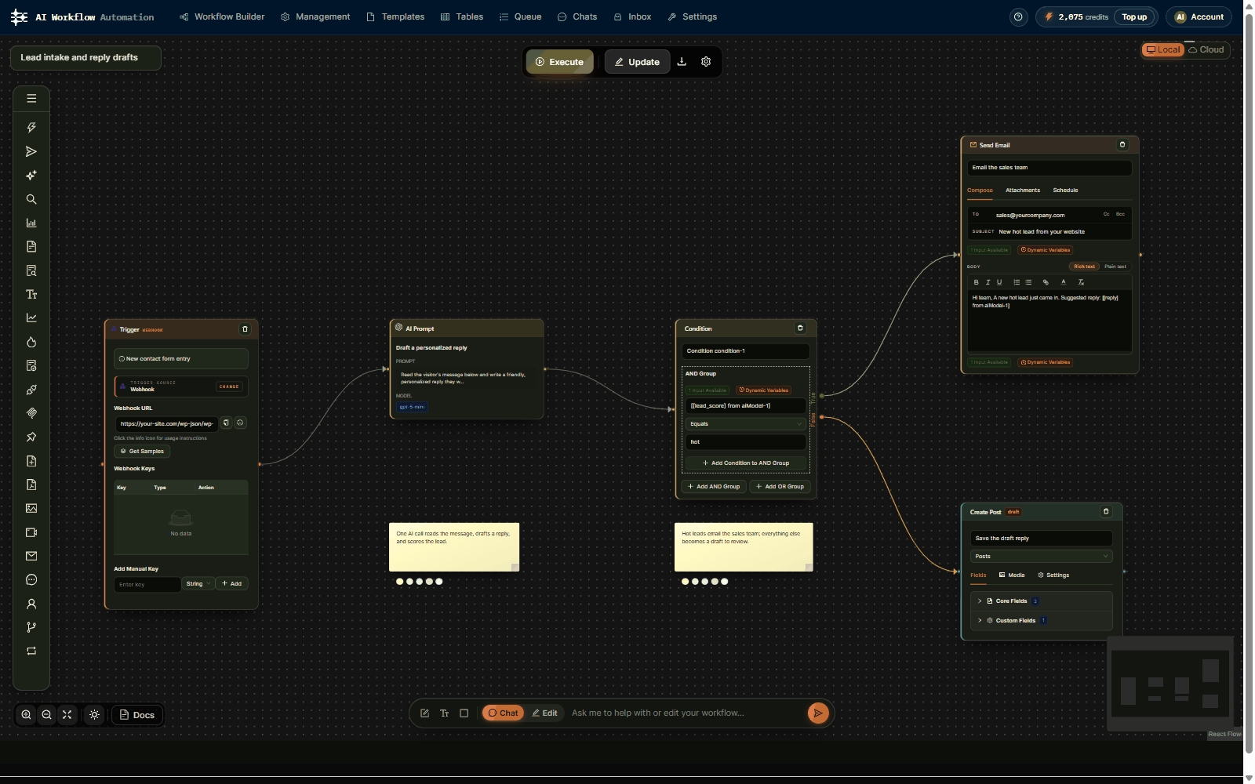The height and width of the screenshot is (784, 1255).
Task: Open the hamburger menu in the left sidebar
Action: coord(31,99)
